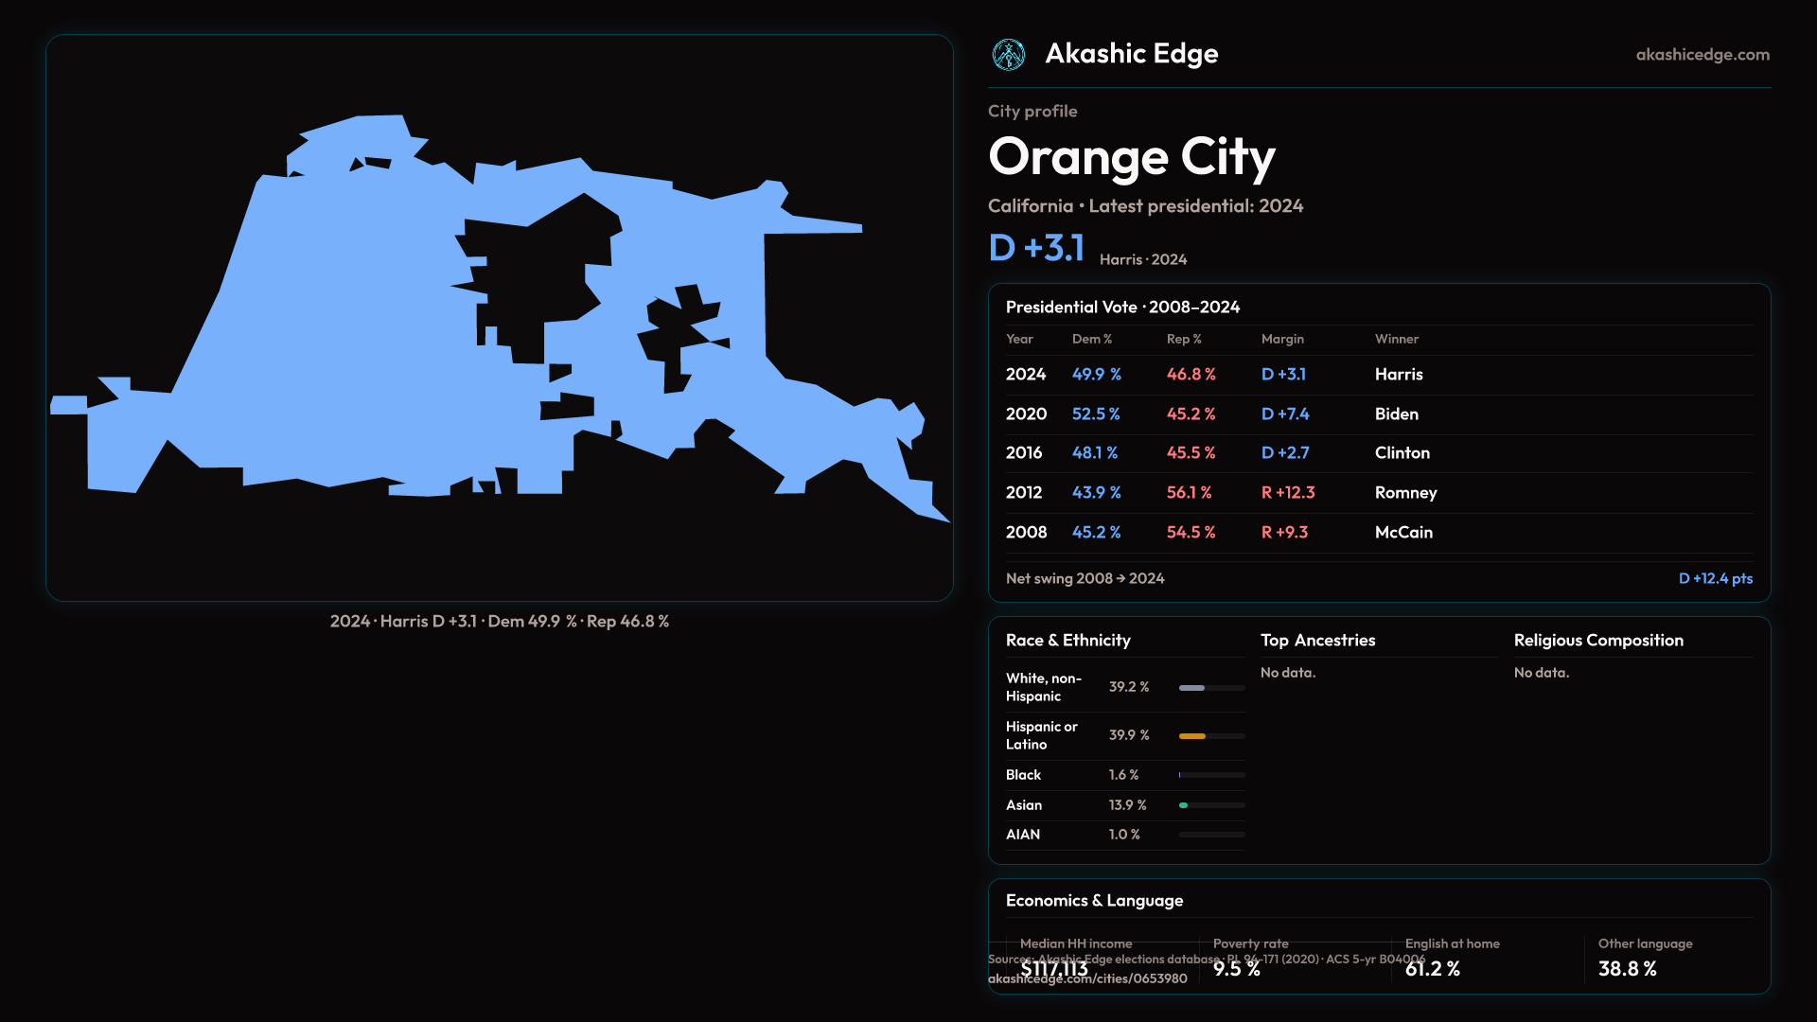The image size is (1817, 1022).
Task: Click the Top Ancestries heading
Action: [x=1317, y=641]
